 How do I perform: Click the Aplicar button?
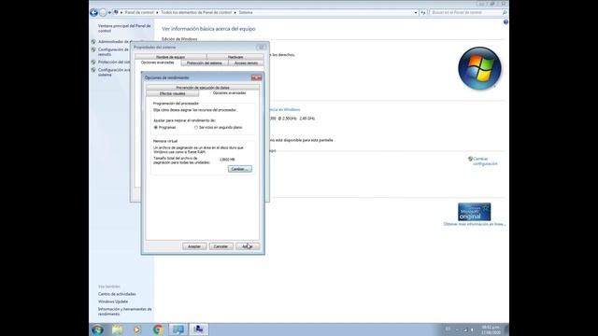click(x=248, y=246)
